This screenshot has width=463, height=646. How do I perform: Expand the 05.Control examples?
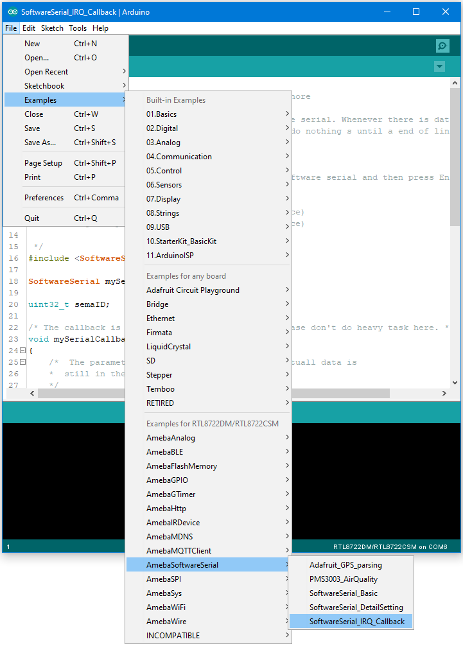click(209, 171)
